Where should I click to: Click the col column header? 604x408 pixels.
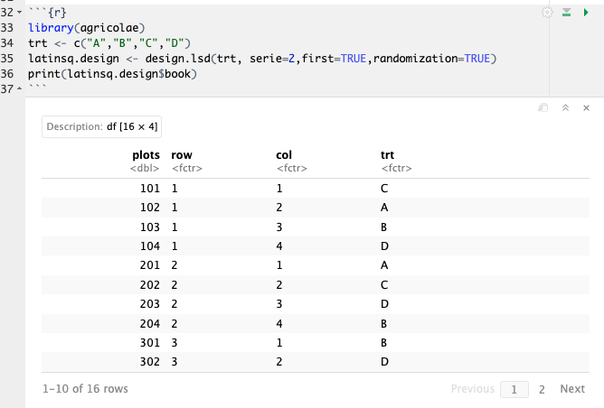click(x=283, y=155)
